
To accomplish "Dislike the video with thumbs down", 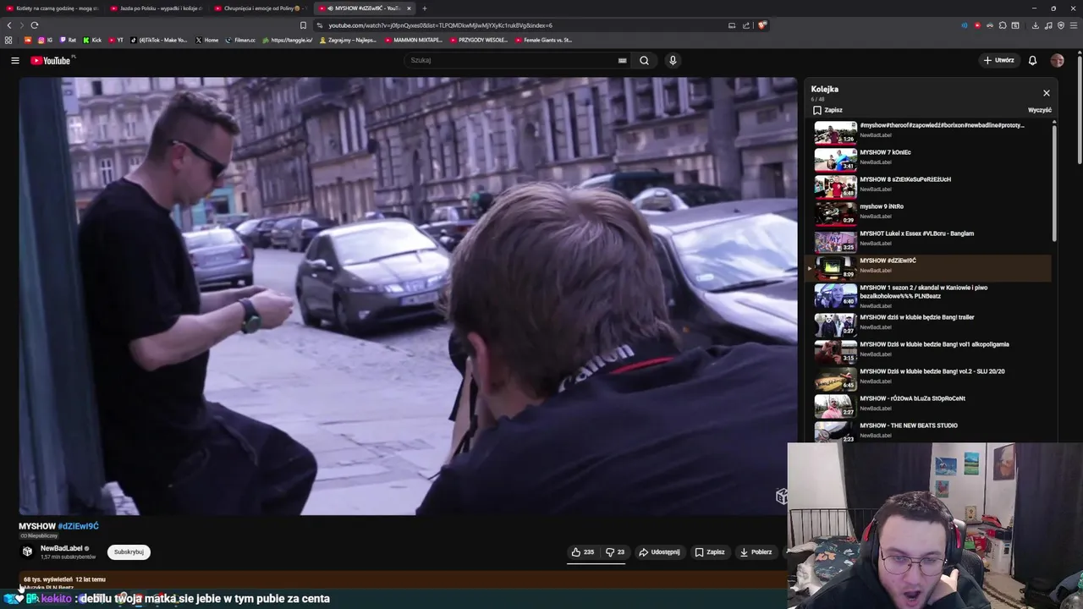I will coord(615,551).
